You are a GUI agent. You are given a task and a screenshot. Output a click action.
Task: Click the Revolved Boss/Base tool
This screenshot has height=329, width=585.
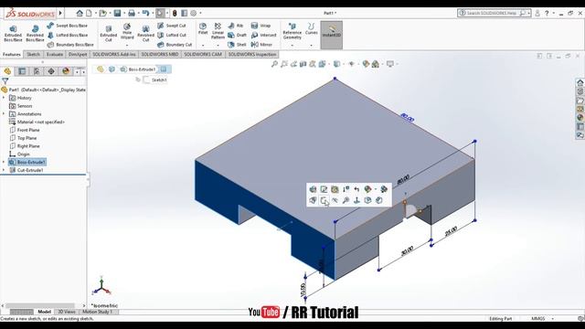(x=35, y=34)
